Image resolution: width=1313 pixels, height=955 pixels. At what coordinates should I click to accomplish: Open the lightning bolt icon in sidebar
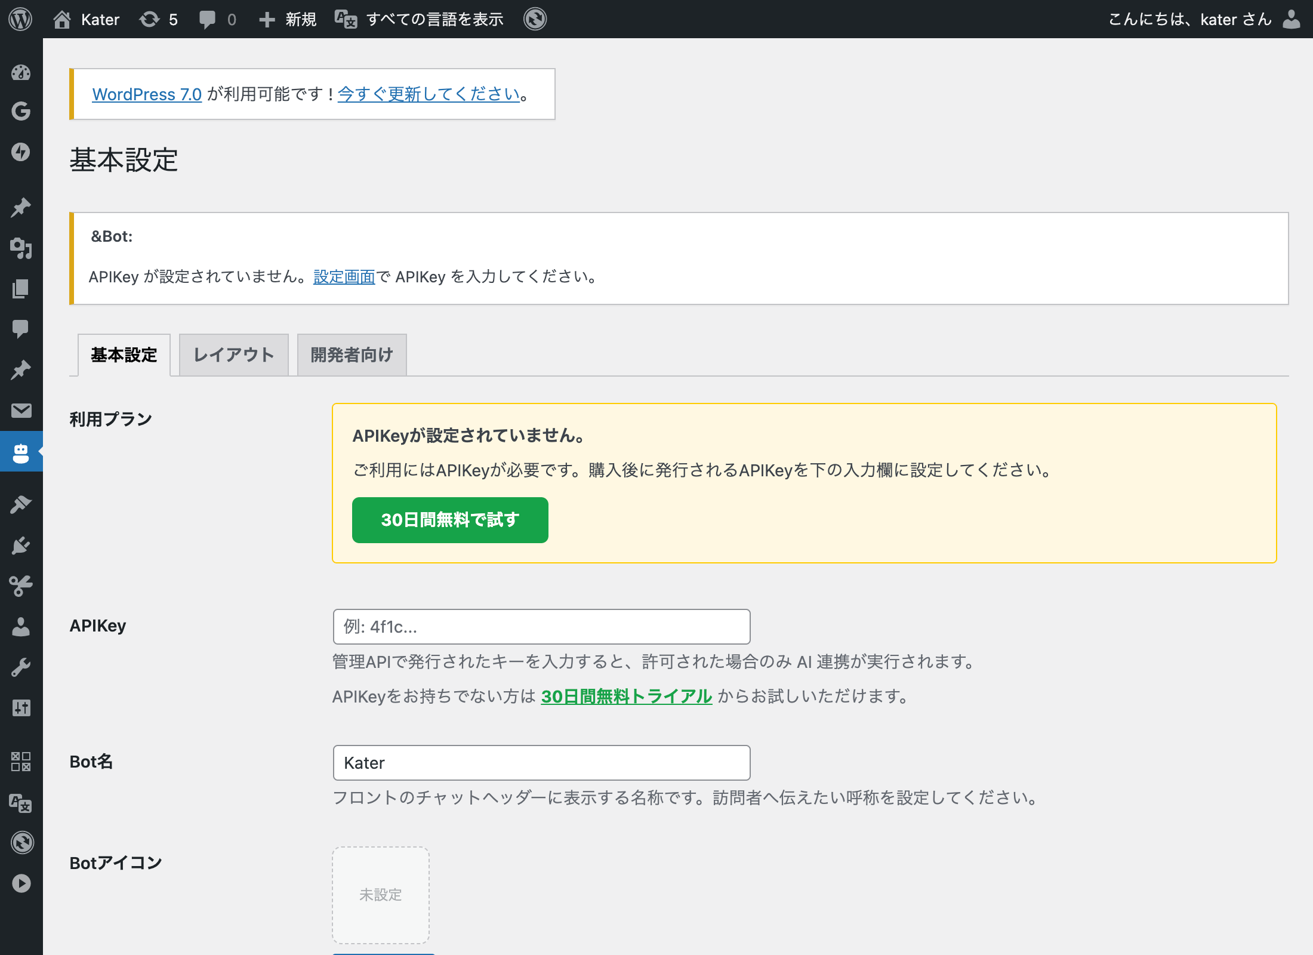[x=21, y=152]
